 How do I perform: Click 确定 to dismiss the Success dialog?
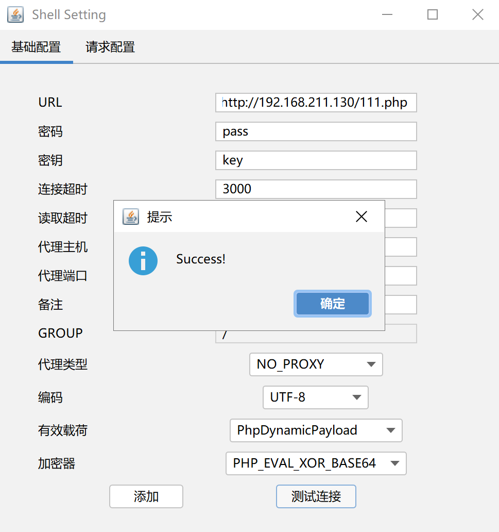(332, 304)
